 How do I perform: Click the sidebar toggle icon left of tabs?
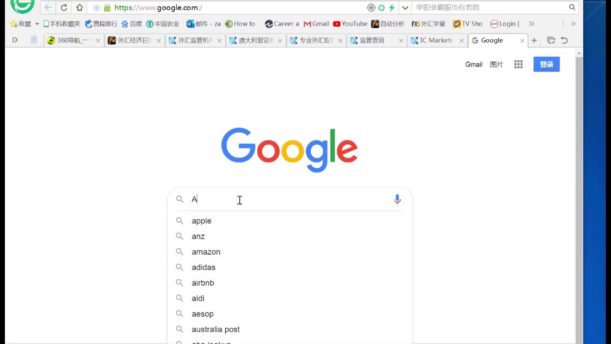pyautogui.click(x=15, y=41)
